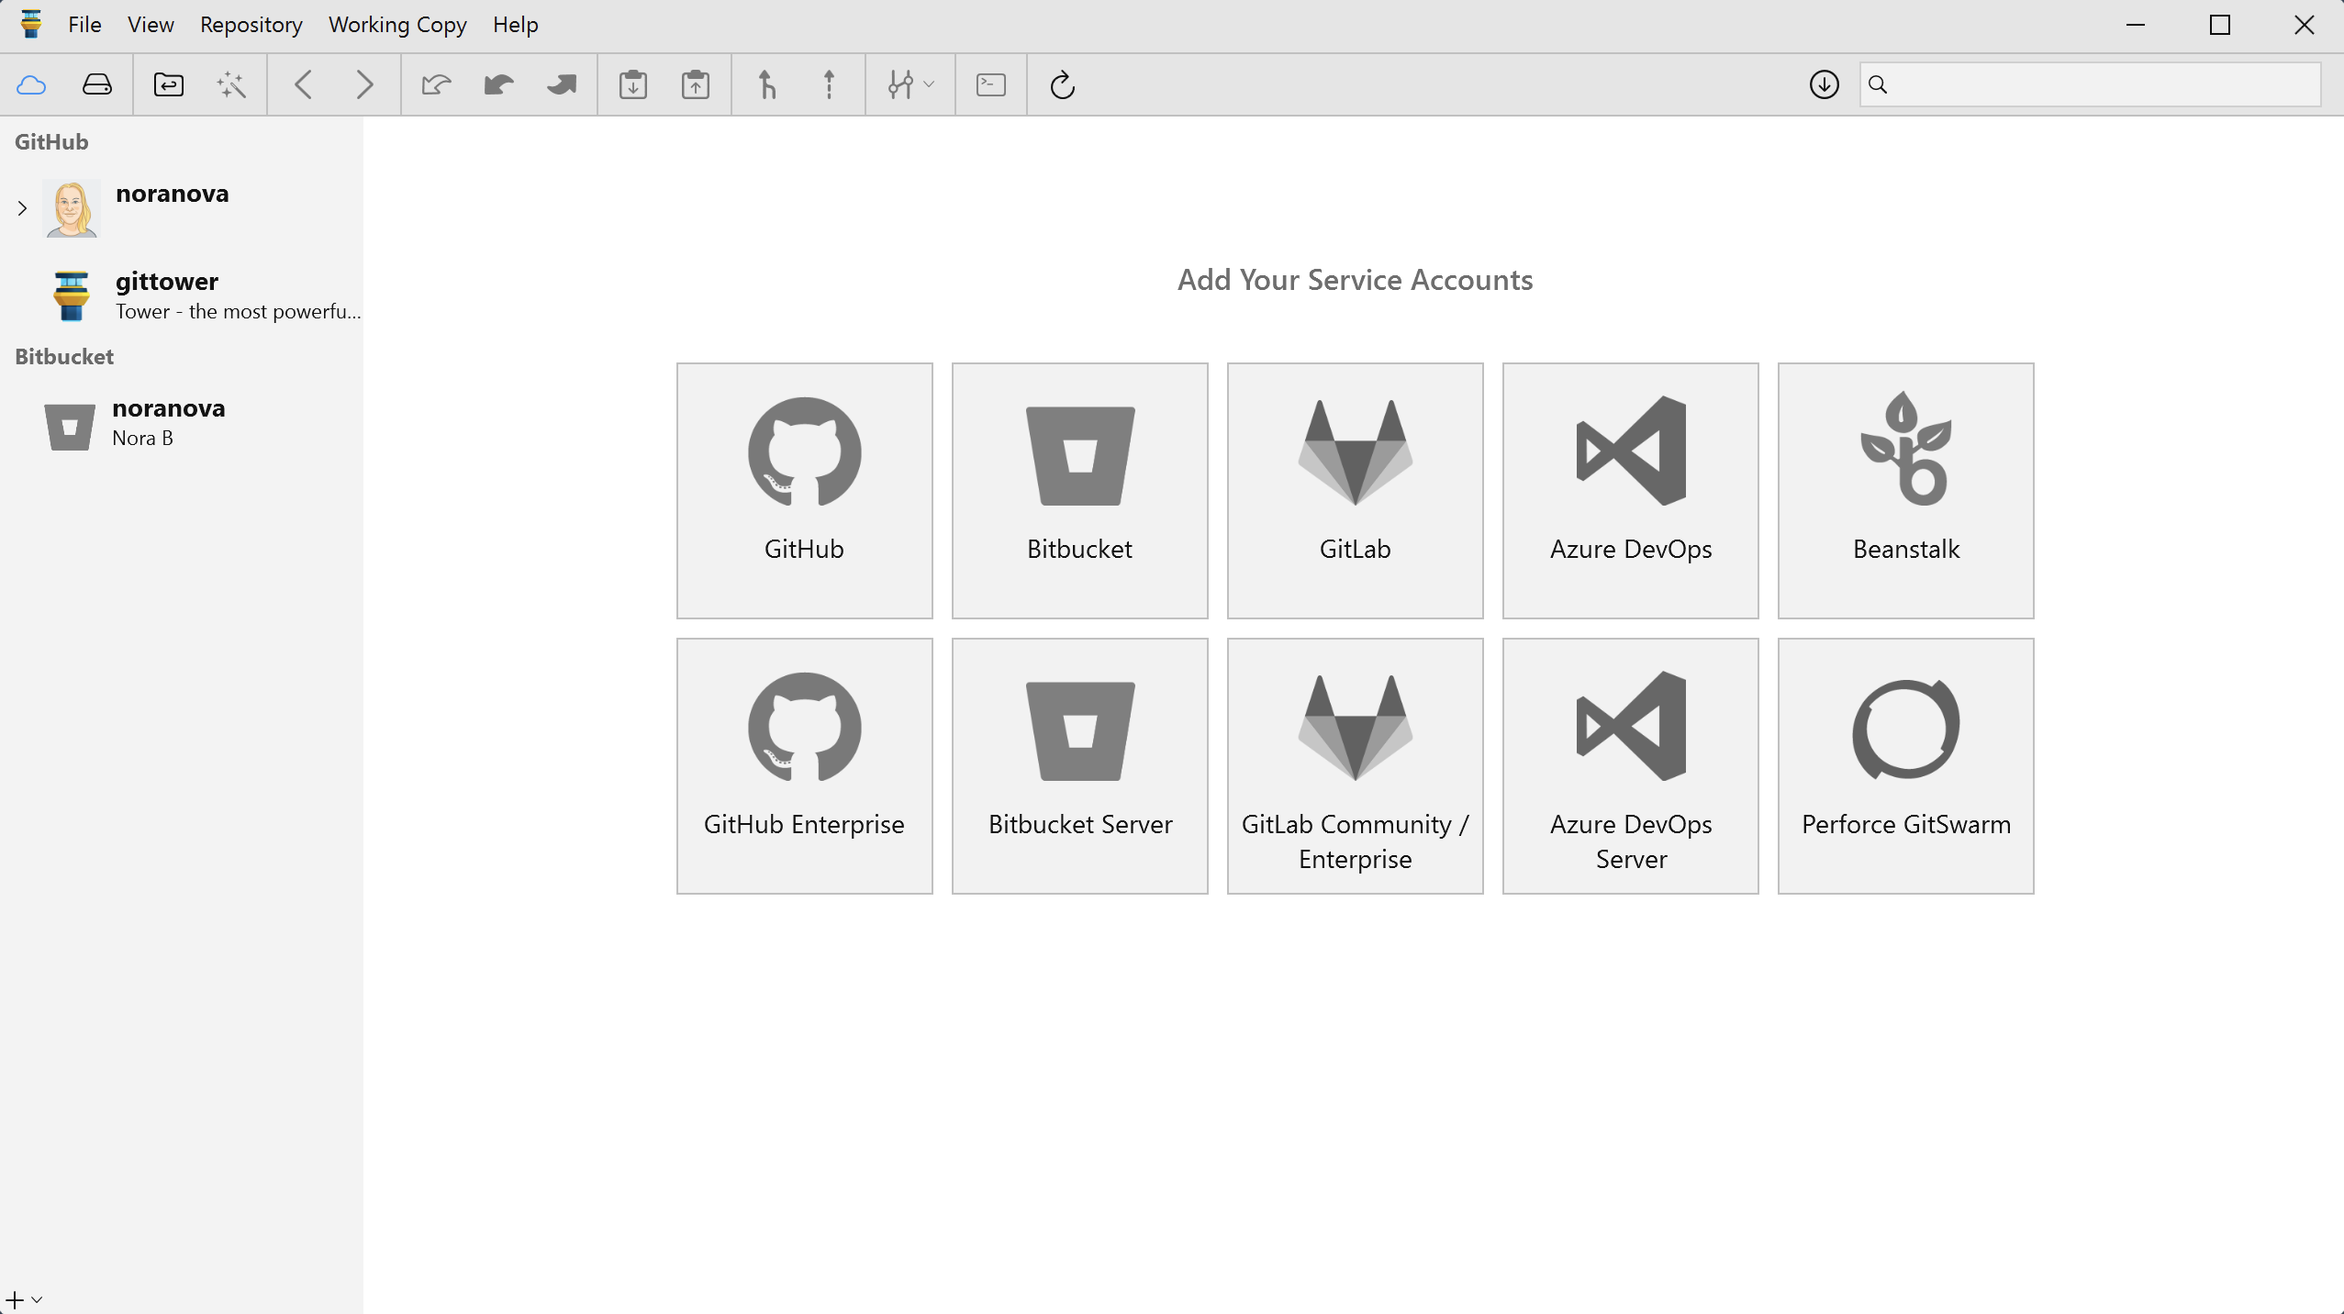2344x1314 pixels.
Task: Expand the noranova GitHub account
Action: (22, 208)
